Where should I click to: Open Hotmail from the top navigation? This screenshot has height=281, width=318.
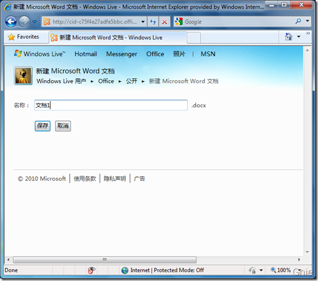tap(86, 54)
